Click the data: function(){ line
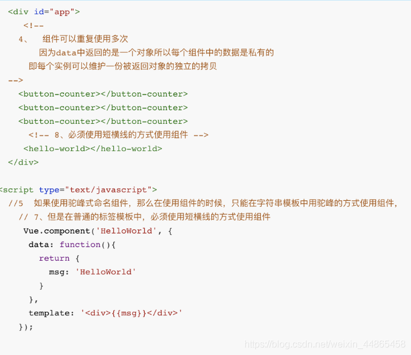Image resolution: width=411 pixels, height=355 pixels. click(x=72, y=245)
